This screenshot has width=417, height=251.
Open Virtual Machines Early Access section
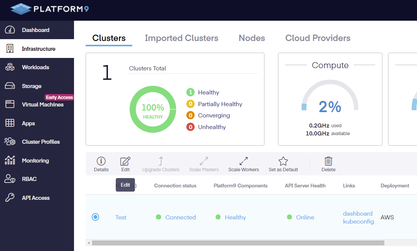coord(42,105)
